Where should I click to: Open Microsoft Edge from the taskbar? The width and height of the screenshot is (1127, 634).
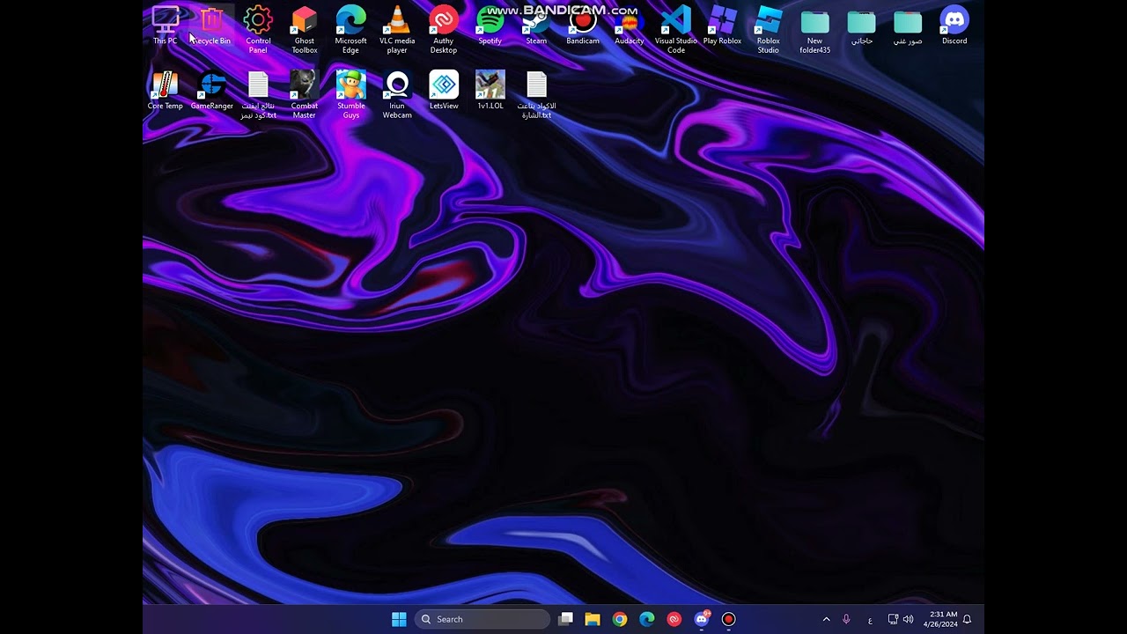647,619
